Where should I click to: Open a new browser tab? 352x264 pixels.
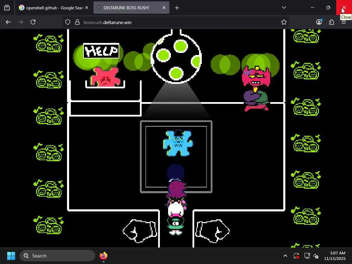(x=177, y=8)
